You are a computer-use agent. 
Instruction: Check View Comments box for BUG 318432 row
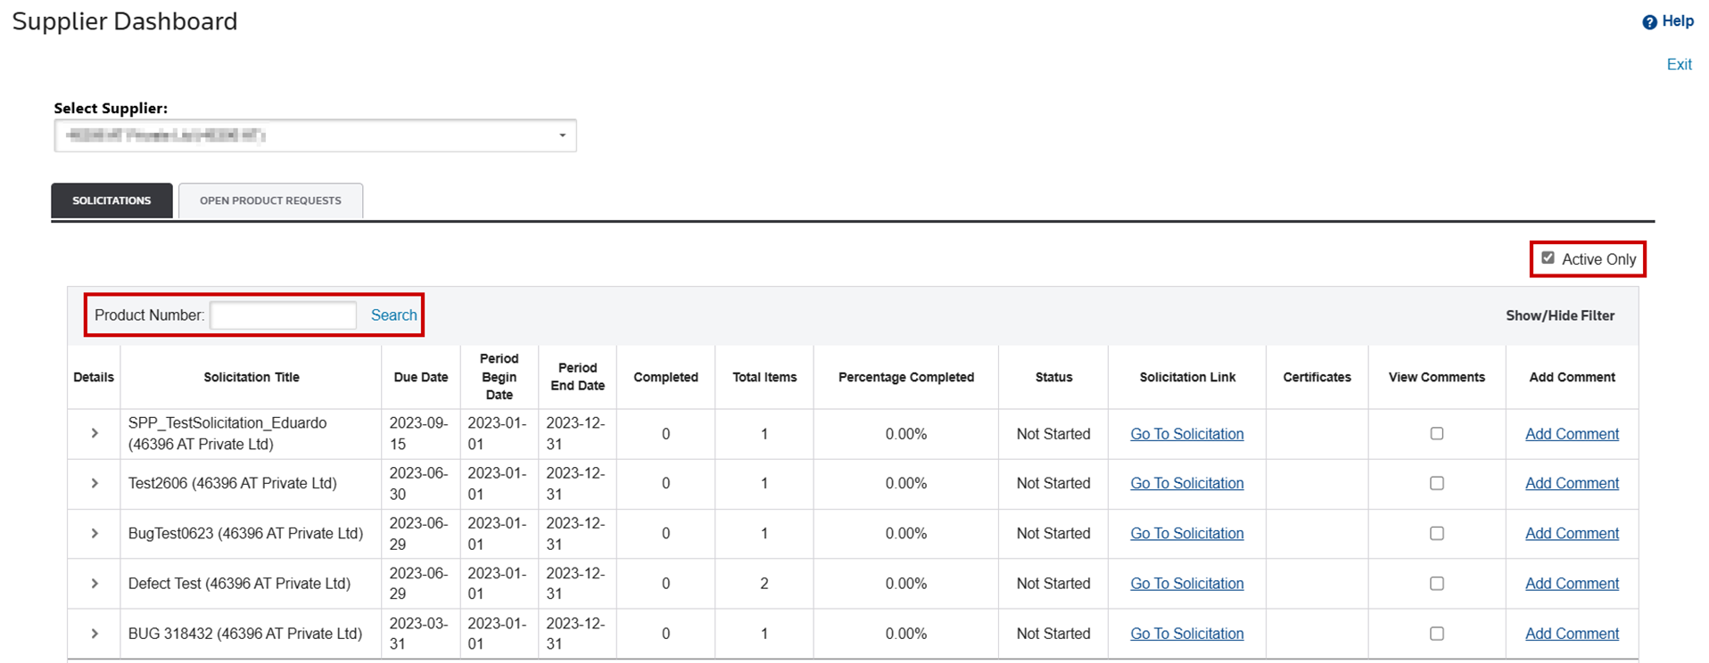pos(1436,634)
